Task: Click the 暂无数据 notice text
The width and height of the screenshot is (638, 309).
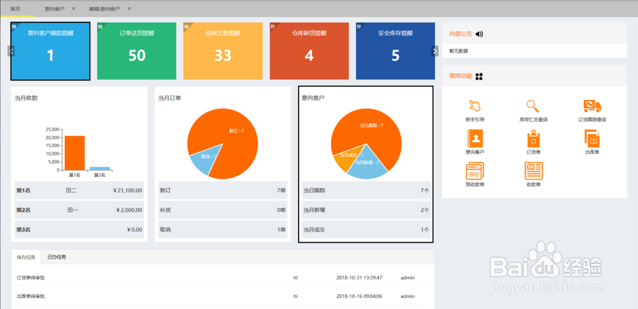Action: 458,51
